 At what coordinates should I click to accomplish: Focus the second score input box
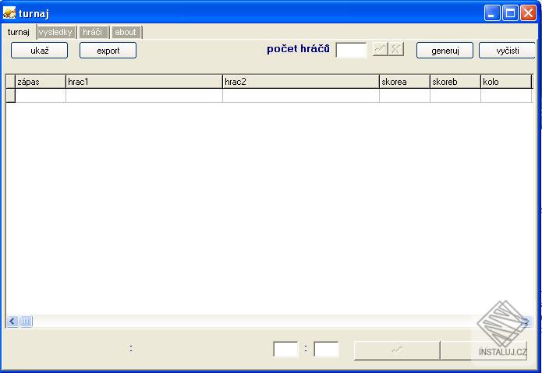point(326,349)
